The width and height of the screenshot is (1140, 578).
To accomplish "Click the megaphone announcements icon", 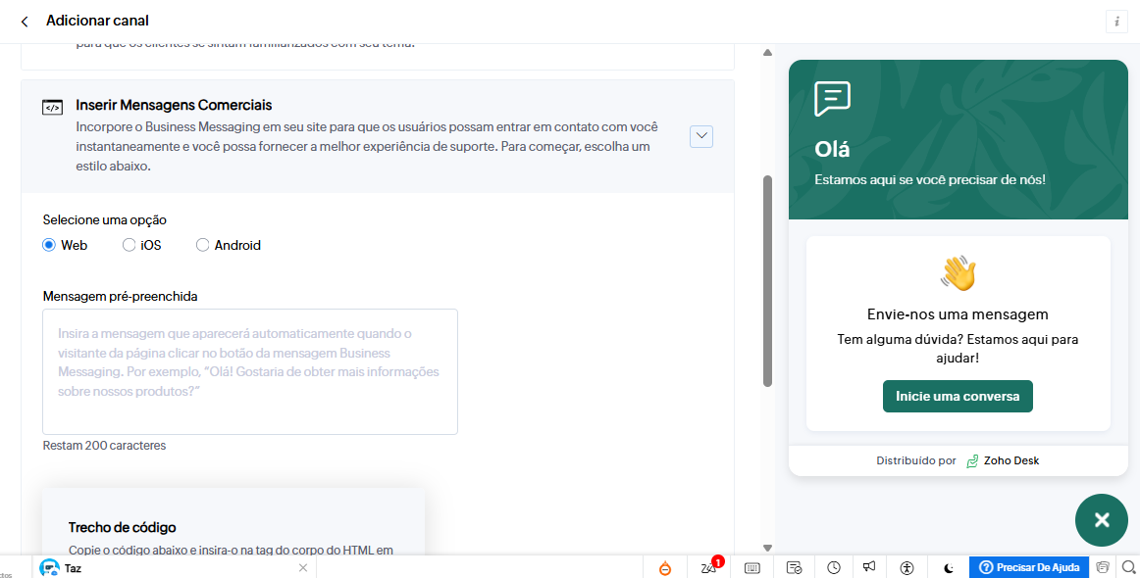I will pyautogui.click(x=869, y=567).
